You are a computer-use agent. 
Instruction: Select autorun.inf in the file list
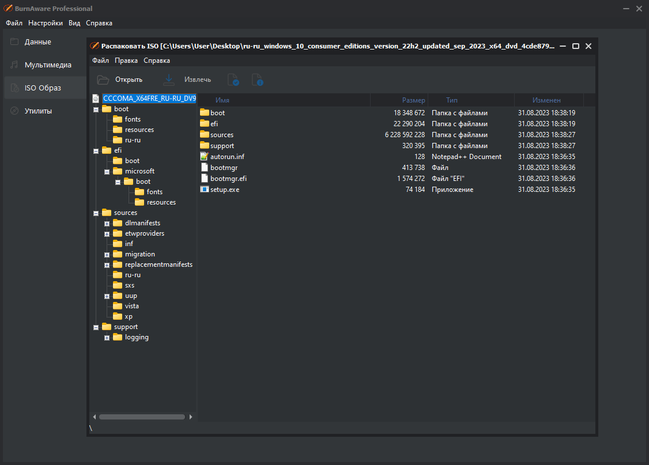pos(227,156)
